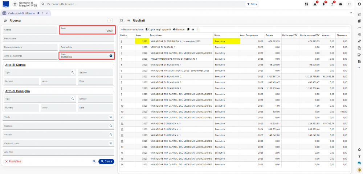Click the Maggioli logo at top left
This screenshot has height=174, width=363.
point(5,4)
